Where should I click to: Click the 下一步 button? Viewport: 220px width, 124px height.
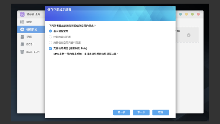click(141, 112)
